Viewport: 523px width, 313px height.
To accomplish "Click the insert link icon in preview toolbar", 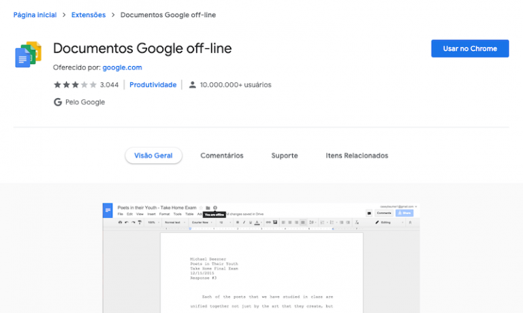I will click(x=268, y=223).
